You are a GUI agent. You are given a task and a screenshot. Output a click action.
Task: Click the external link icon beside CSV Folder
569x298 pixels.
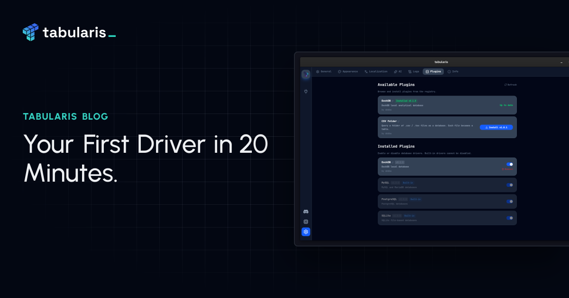tap(399, 121)
